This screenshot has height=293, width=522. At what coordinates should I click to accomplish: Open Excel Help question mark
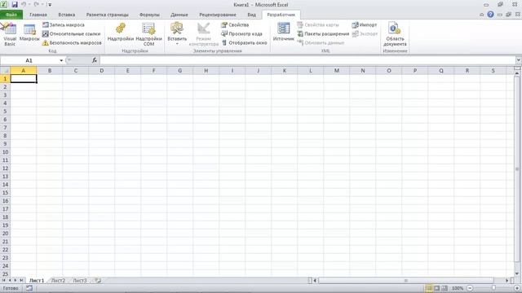[x=490, y=15]
